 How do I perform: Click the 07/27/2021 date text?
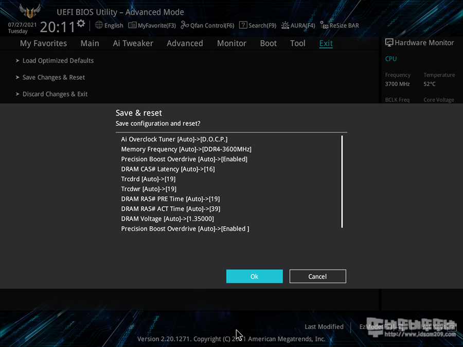tap(22, 25)
